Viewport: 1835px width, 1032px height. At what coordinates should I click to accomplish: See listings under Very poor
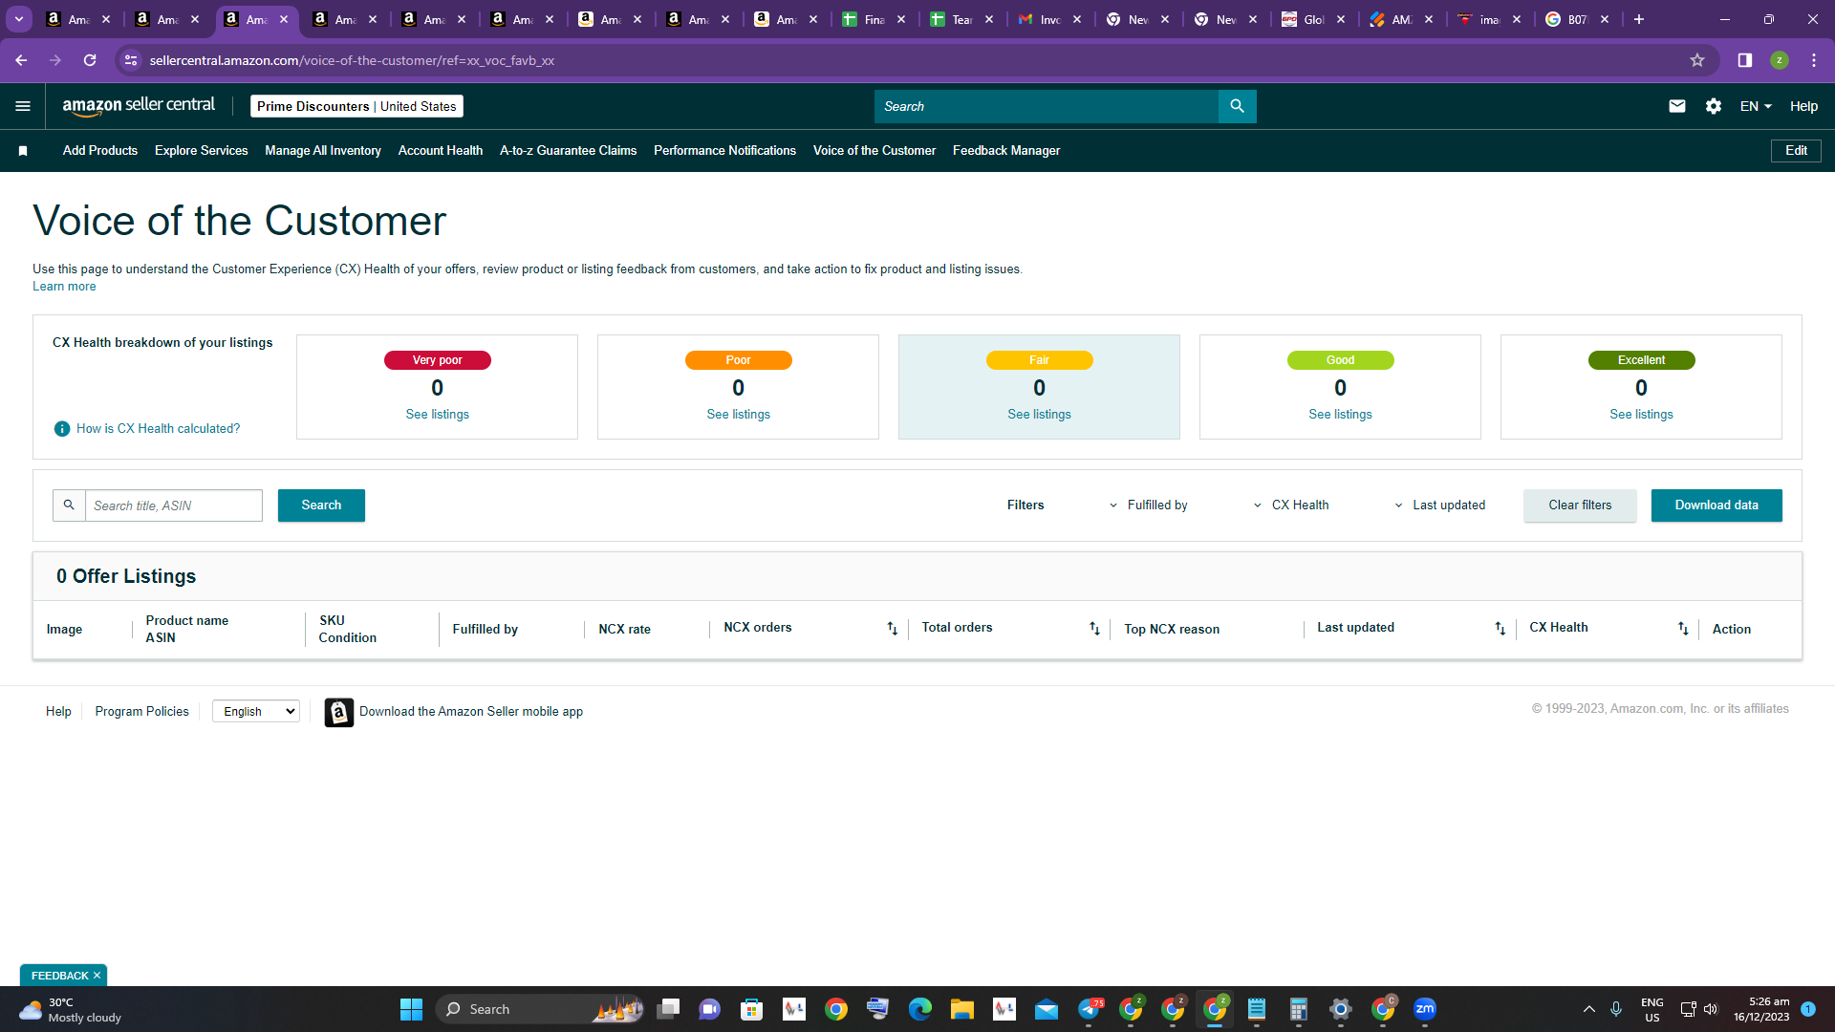[438, 415]
